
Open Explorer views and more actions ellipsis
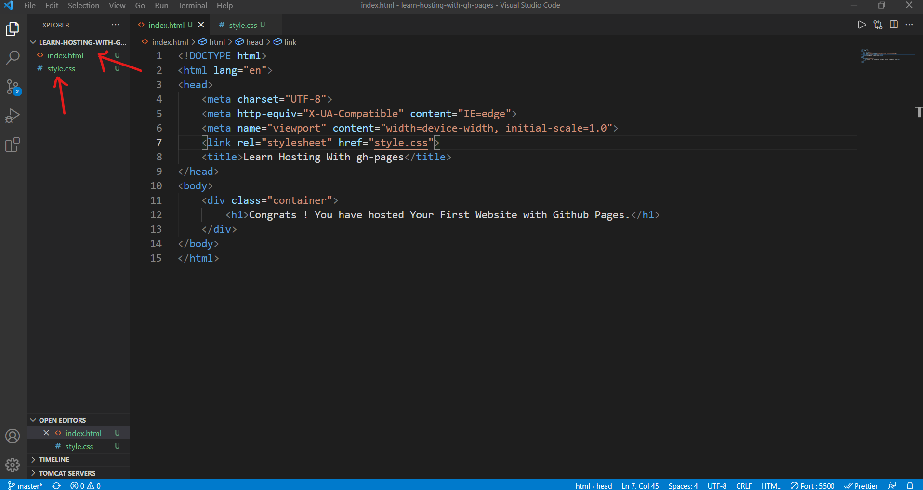click(116, 25)
